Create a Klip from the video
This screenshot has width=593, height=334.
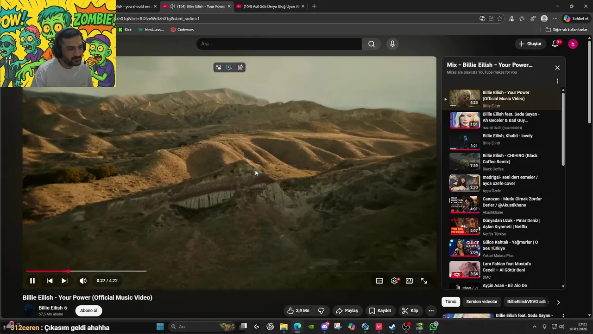[x=410, y=311]
